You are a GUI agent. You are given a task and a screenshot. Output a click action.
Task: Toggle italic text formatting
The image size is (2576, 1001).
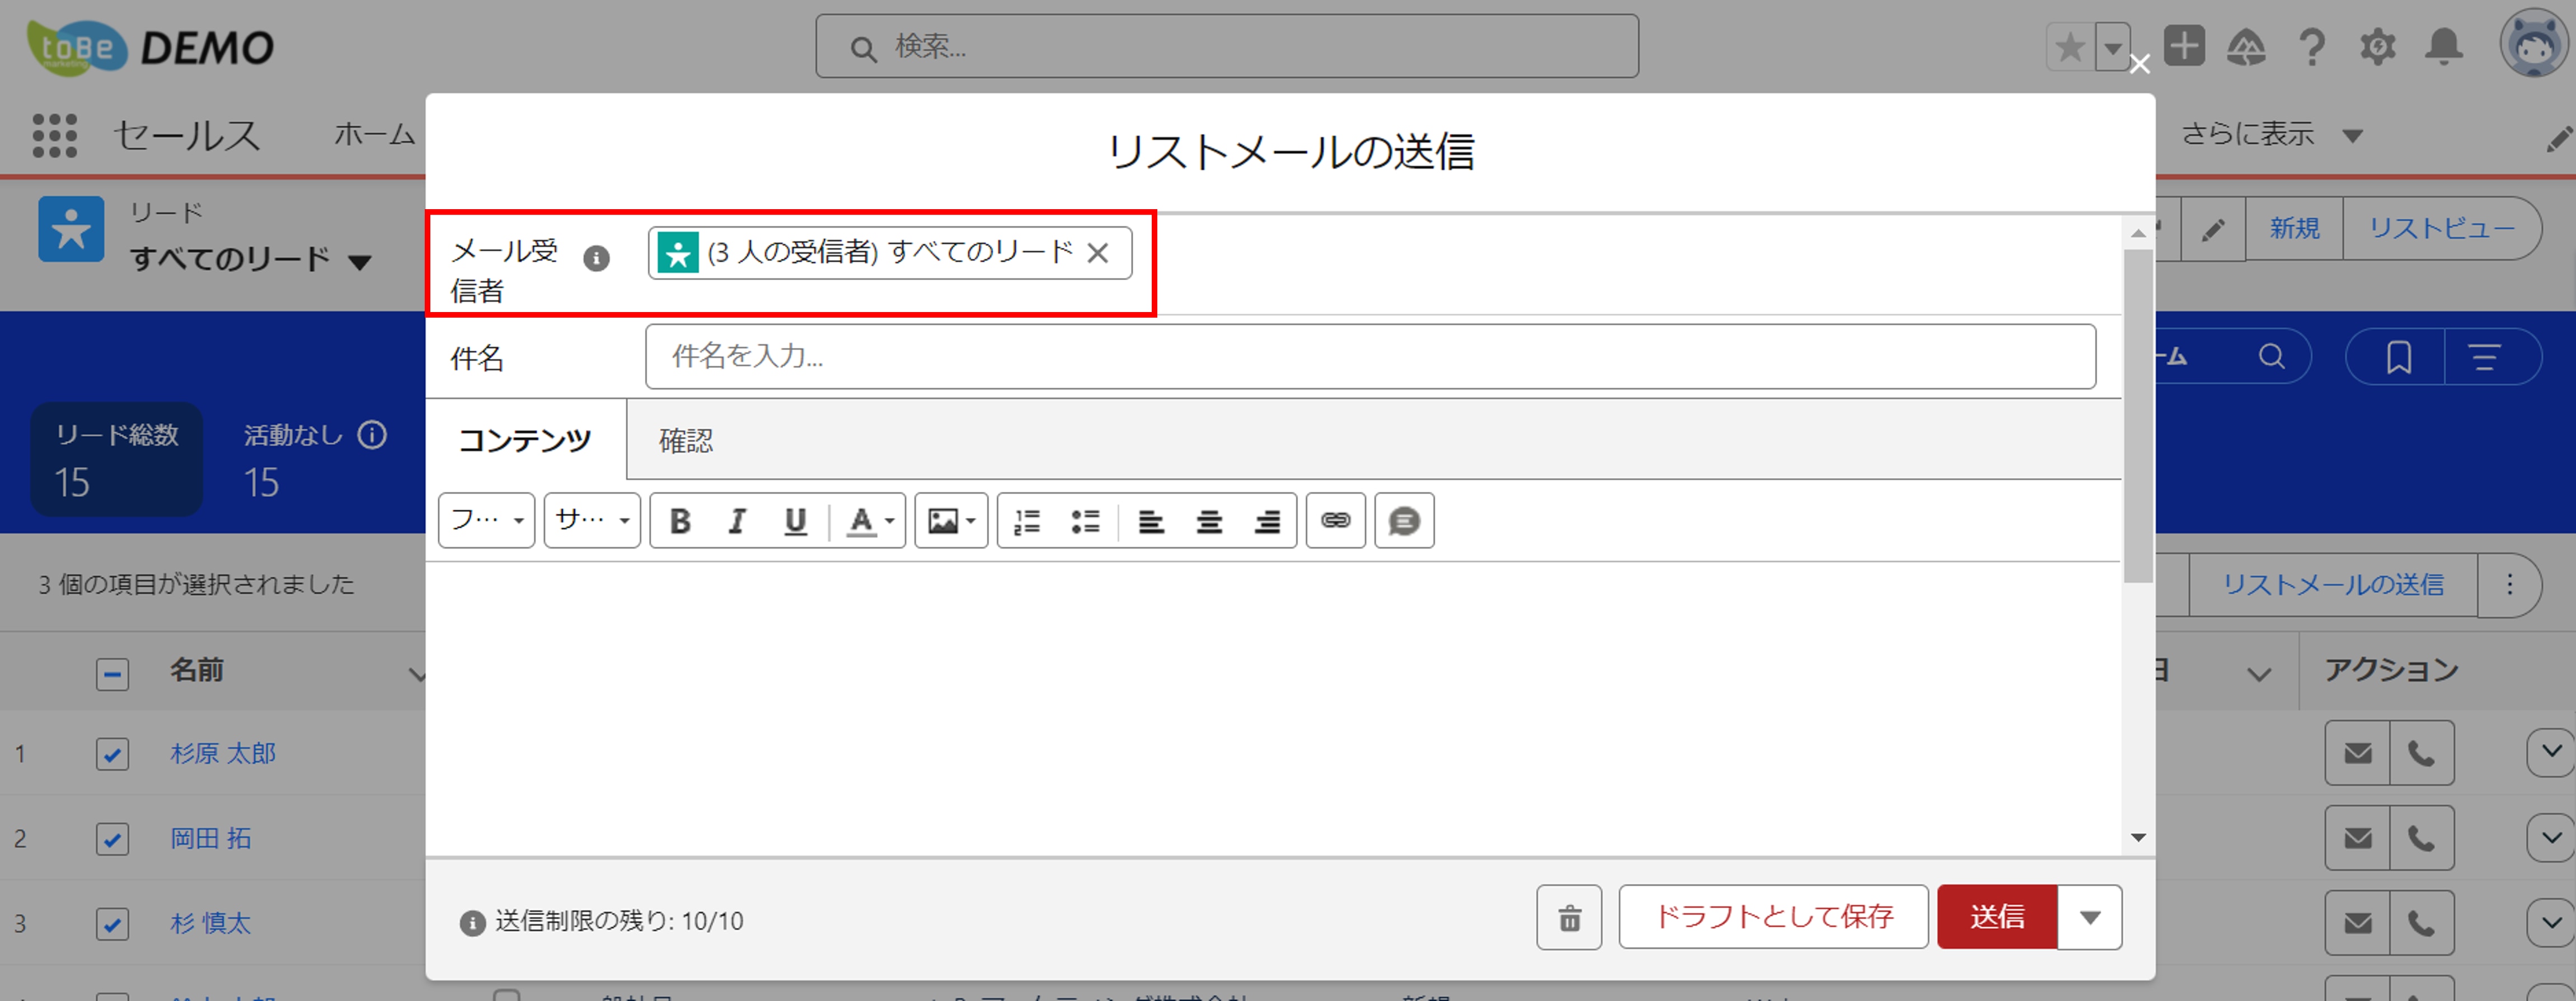tap(737, 521)
